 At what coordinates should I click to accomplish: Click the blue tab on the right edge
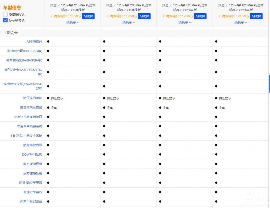(x=269, y=84)
